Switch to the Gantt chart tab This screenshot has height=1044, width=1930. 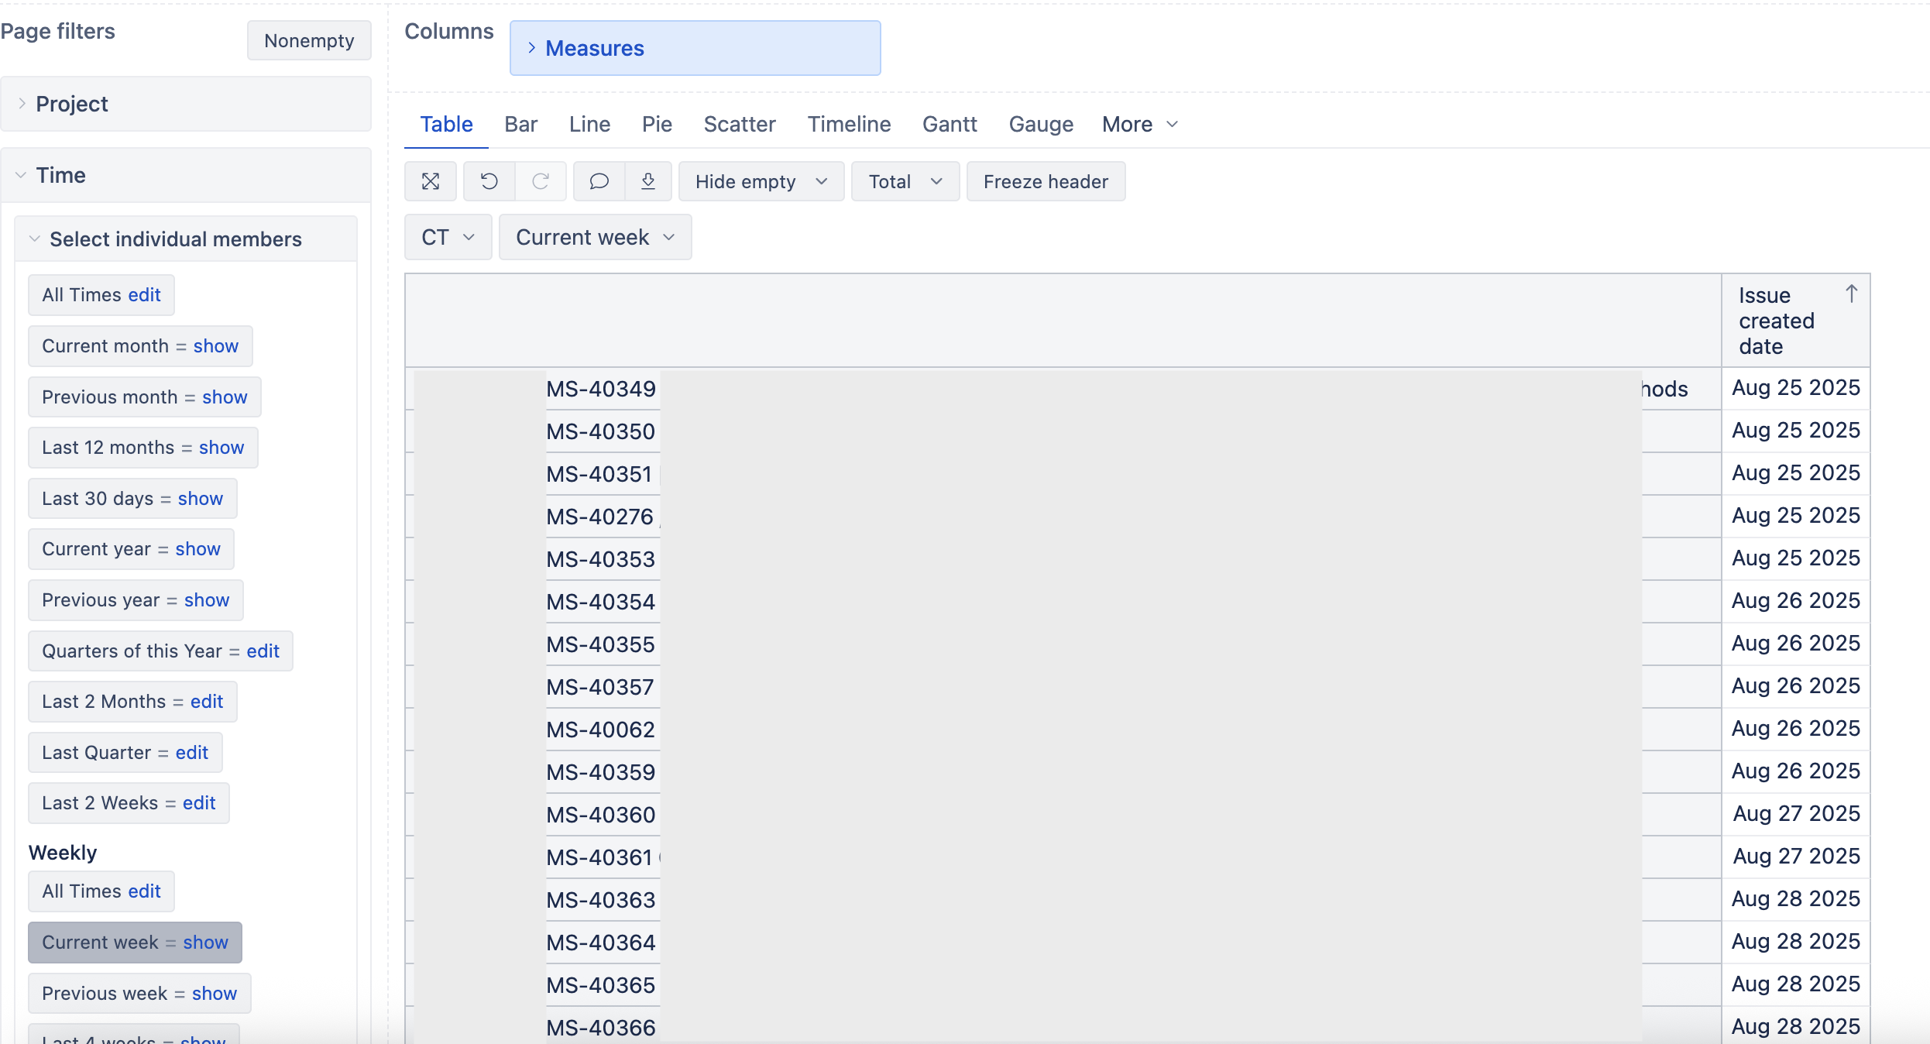pyautogui.click(x=950, y=124)
